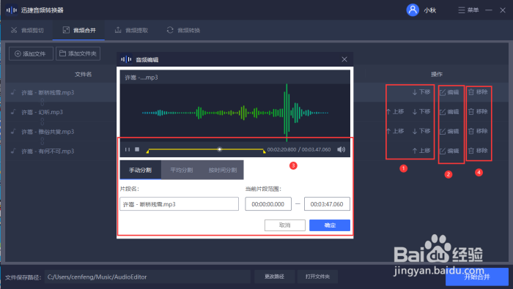This screenshot has height=289, width=513.
Task: Move 幻听.mp3 up with 上移
Action: click(395, 112)
